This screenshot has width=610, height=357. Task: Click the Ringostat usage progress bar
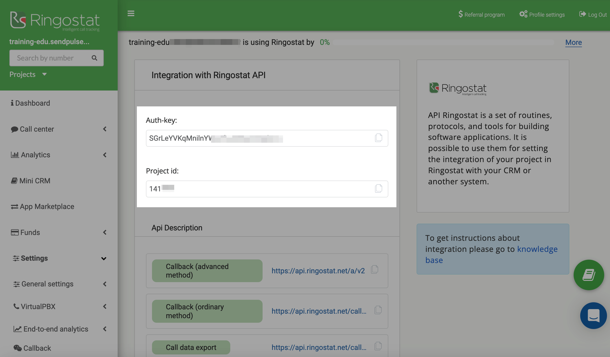[443, 42]
